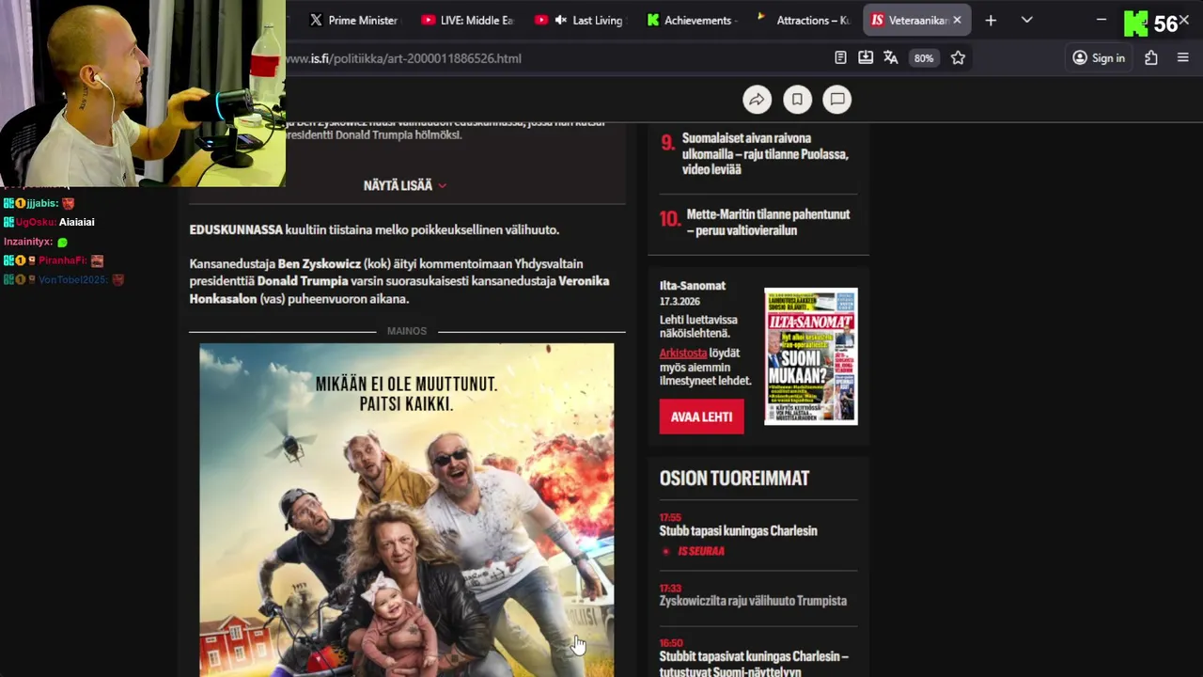Open story 10 Mette-Maritin tilanne pahentunut
The width and height of the screenshot is (1203, 677).
[768, 223]
